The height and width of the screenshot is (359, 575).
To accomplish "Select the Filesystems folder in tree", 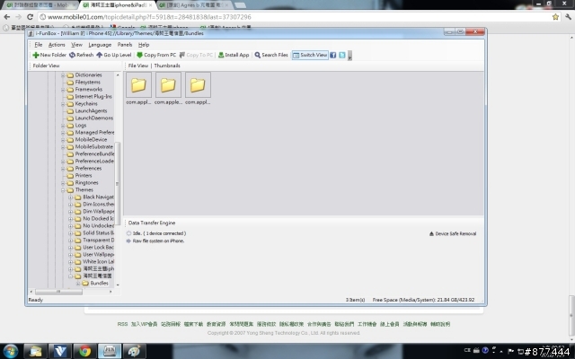I will [87, 82].
